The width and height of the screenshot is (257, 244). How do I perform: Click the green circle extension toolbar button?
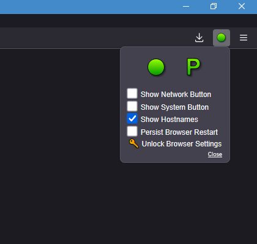(x=222, y=38)
